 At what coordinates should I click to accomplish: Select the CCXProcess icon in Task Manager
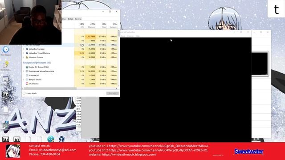pyautogui.click(x=27, y=84)
